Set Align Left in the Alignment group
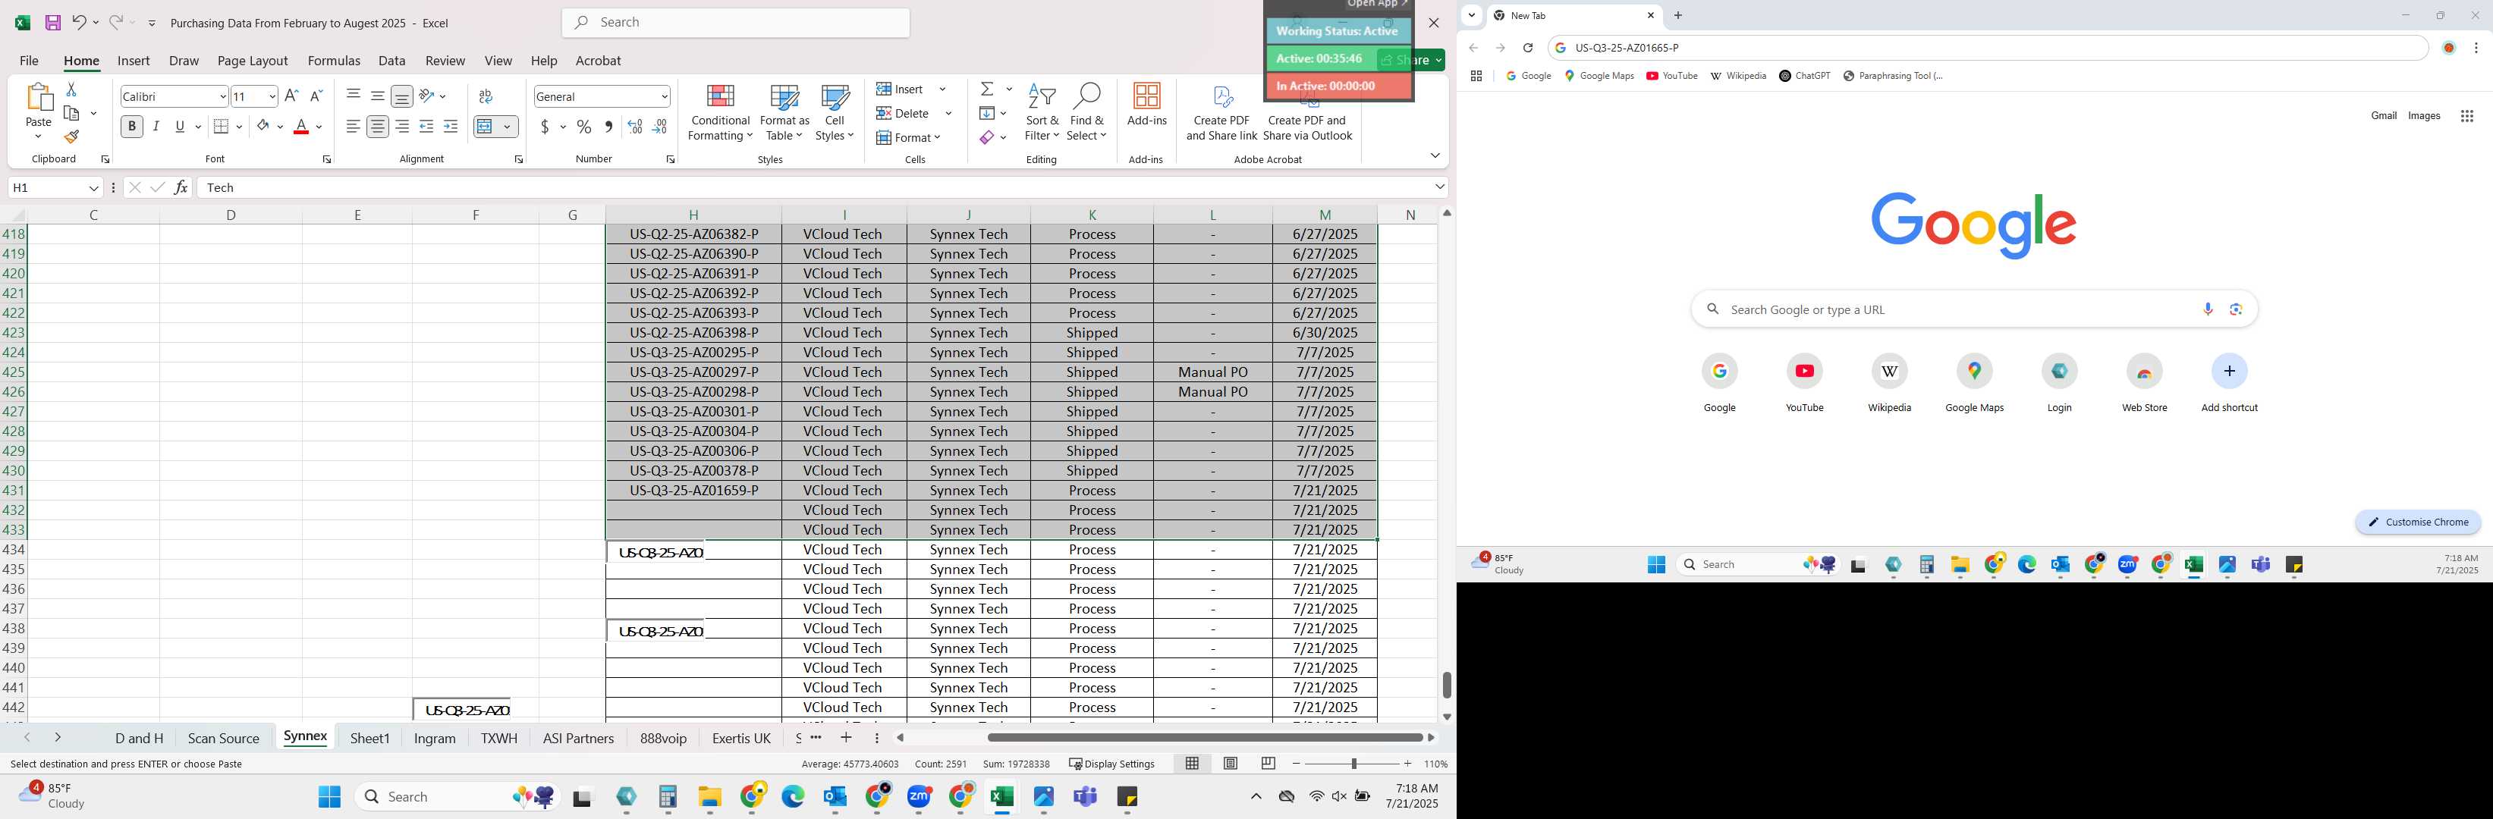The image size is (2493, 819). point(354,127)
